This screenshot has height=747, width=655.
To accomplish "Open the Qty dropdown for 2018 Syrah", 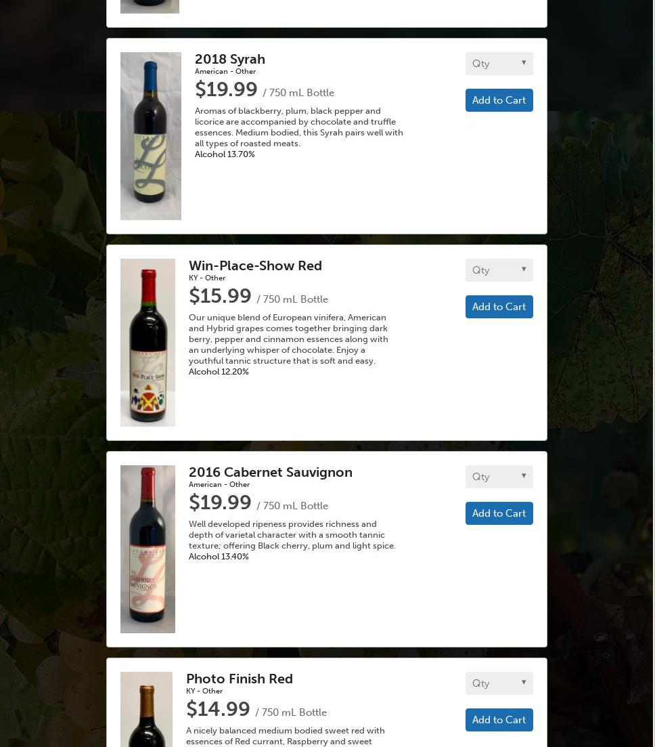I will pyautogui.click(x=499, y=64).
